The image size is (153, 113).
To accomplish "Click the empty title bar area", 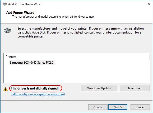I will (x=95, y=4).
